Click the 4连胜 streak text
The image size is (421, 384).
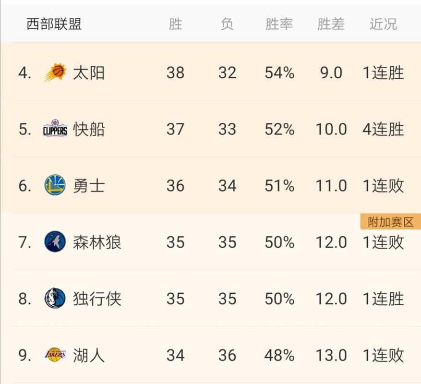point(383,129)
